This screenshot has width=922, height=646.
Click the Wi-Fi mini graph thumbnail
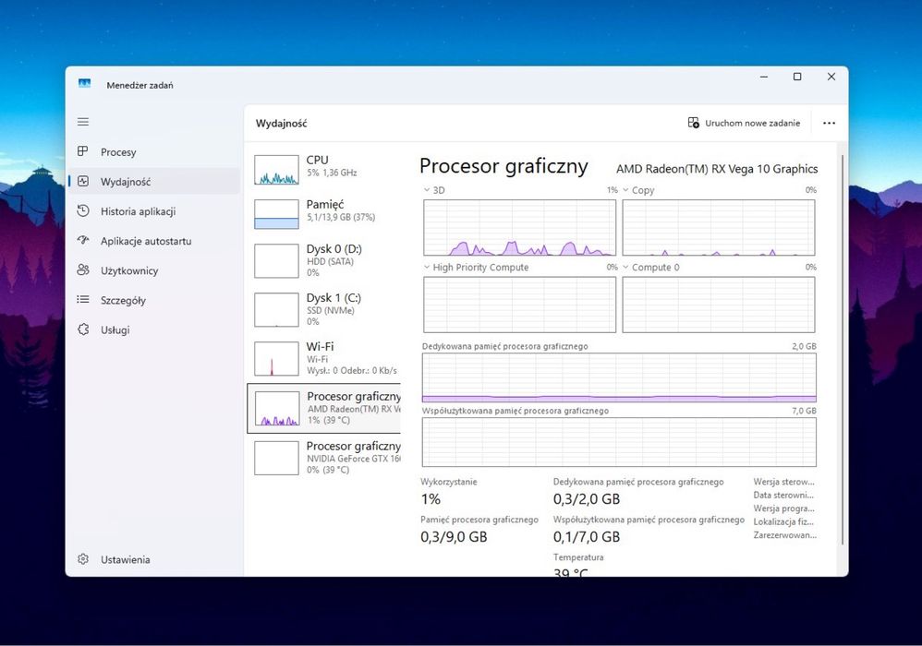tap(276, 359)
